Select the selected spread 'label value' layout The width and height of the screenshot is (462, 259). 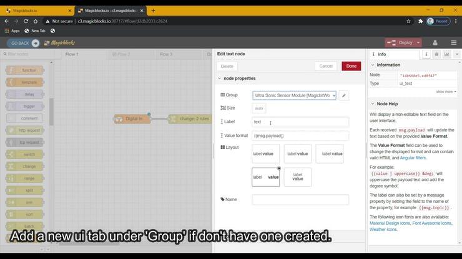(266, 177)
